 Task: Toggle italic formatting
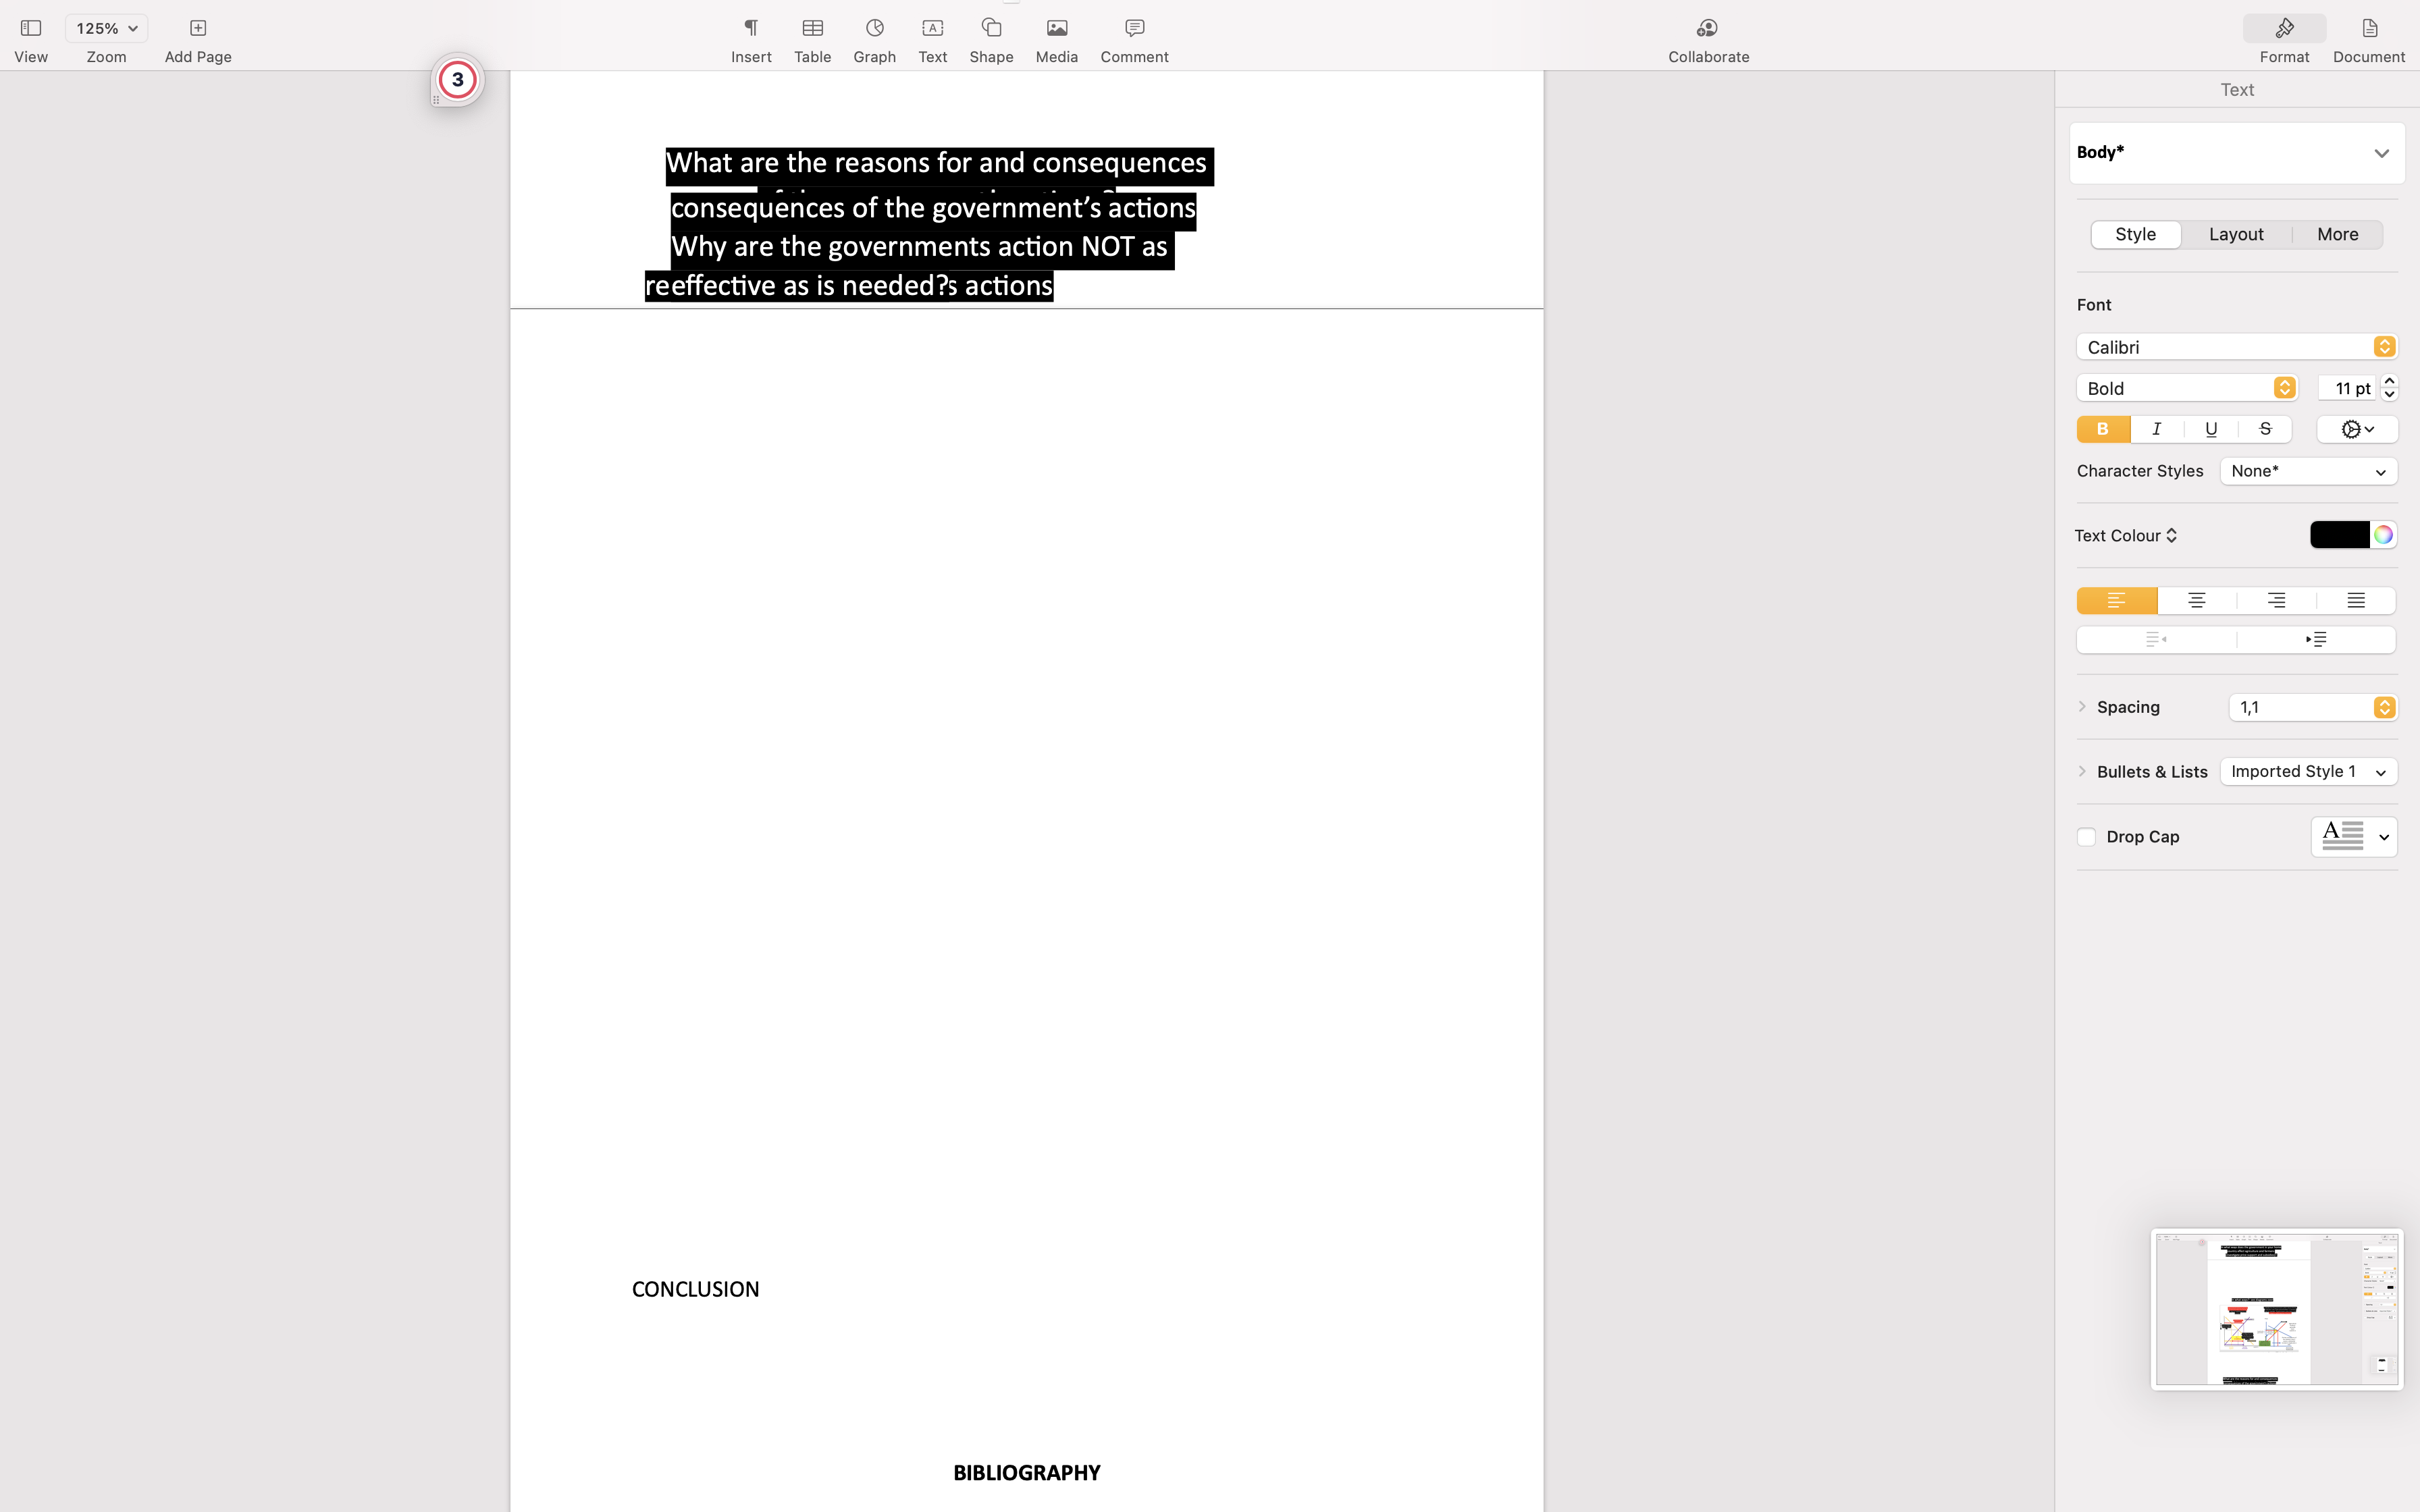[x=2157, y=429]
